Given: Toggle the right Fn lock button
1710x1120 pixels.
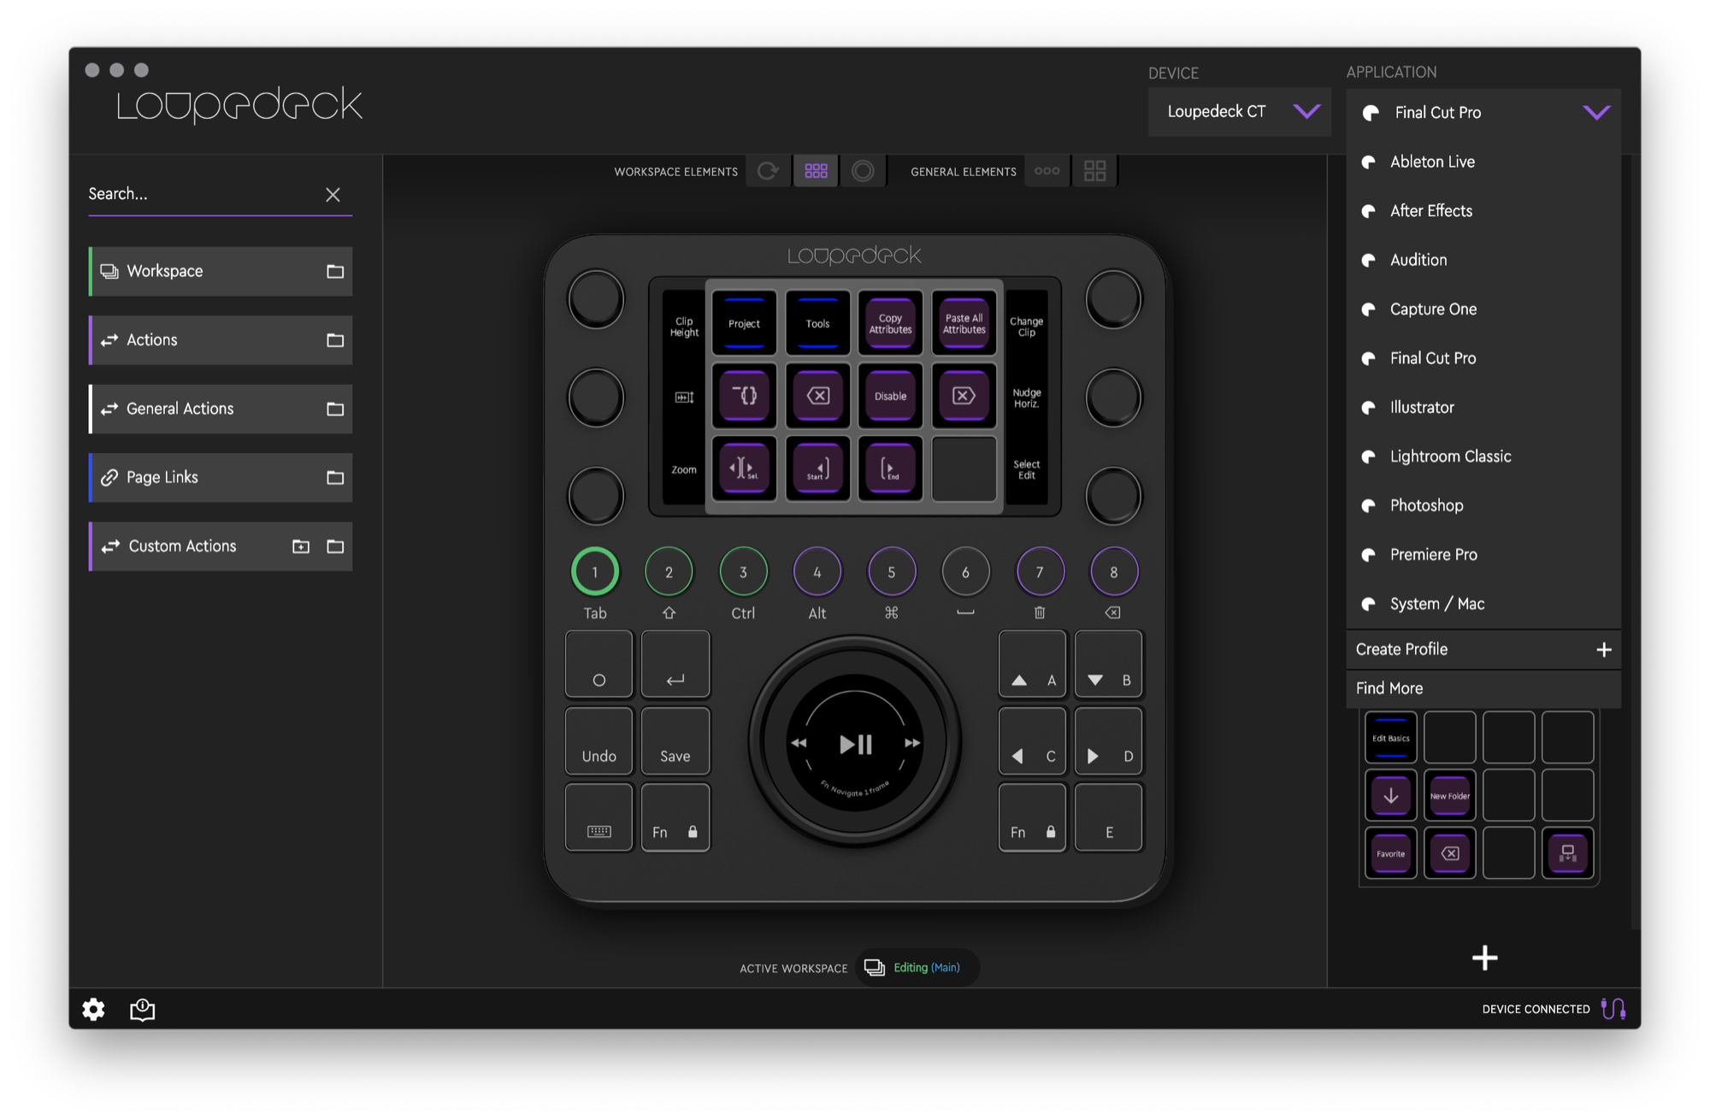Looking at the screenshot, I should pyautogui.click(x=1032, y=818).
